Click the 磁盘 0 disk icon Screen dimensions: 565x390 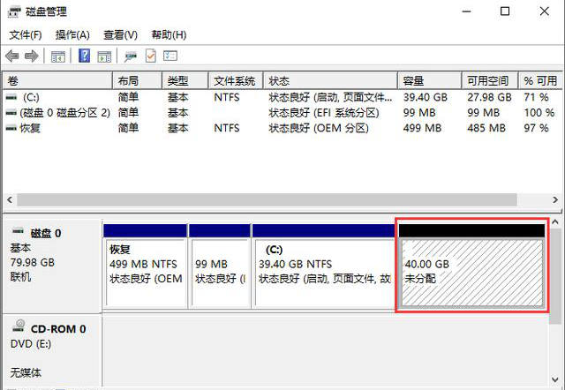click(18, 231)
